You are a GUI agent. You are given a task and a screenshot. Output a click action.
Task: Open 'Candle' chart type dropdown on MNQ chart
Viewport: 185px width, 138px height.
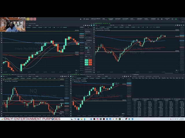(x=38, y=25)
